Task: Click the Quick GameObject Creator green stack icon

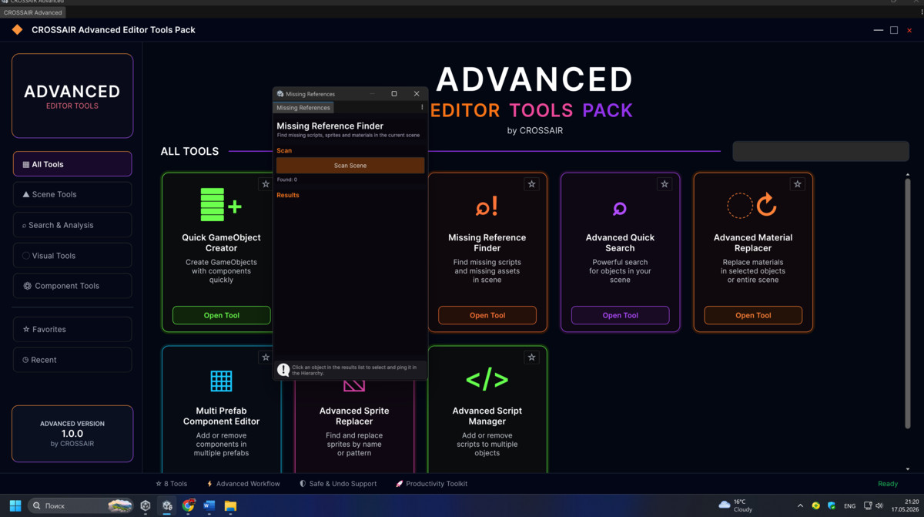Action: pyautogui.click(x=221, y=205)
